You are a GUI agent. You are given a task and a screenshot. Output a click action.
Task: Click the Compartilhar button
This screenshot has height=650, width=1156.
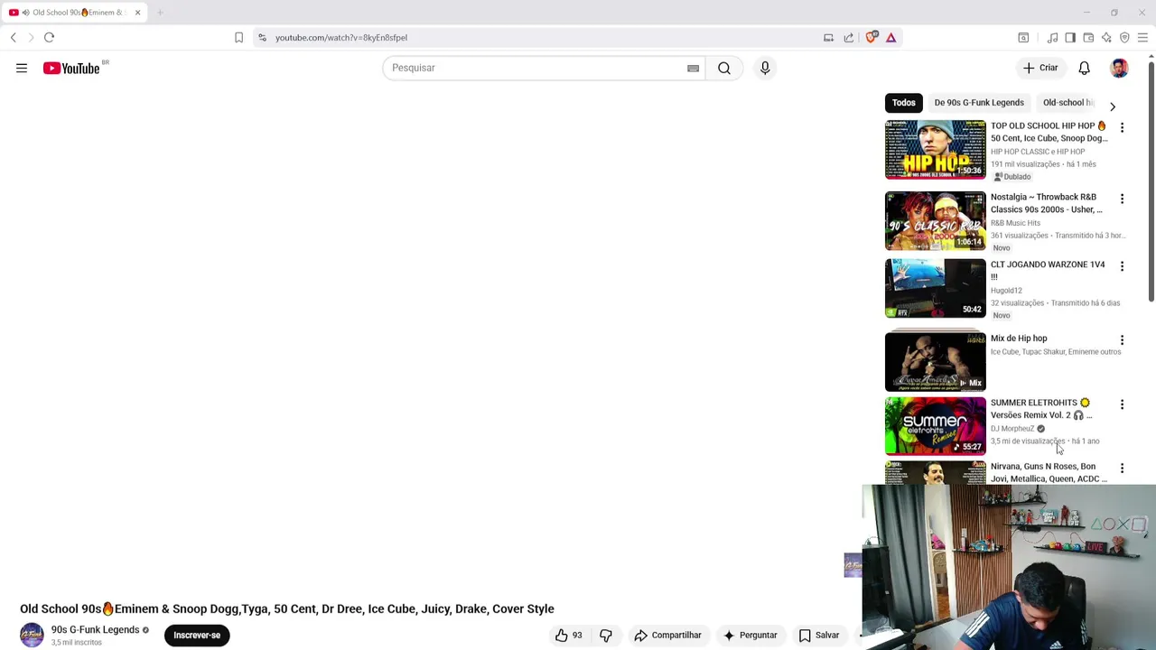click(667, 636)
